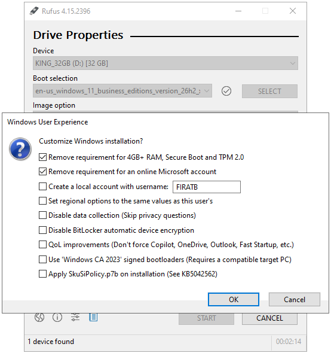Viewport: 331px width, 353px height.
Task: Open the Device dropdown KING_32GB
Action: pos(166,63)
